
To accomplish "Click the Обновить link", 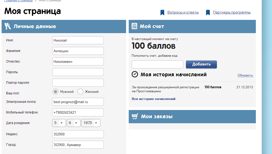I will [x=245, y=75].
